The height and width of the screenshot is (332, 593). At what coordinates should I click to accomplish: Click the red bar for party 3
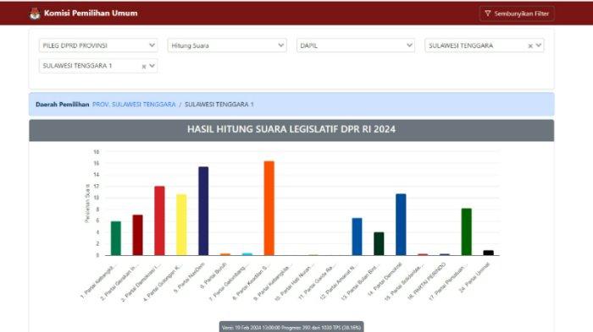159,220
